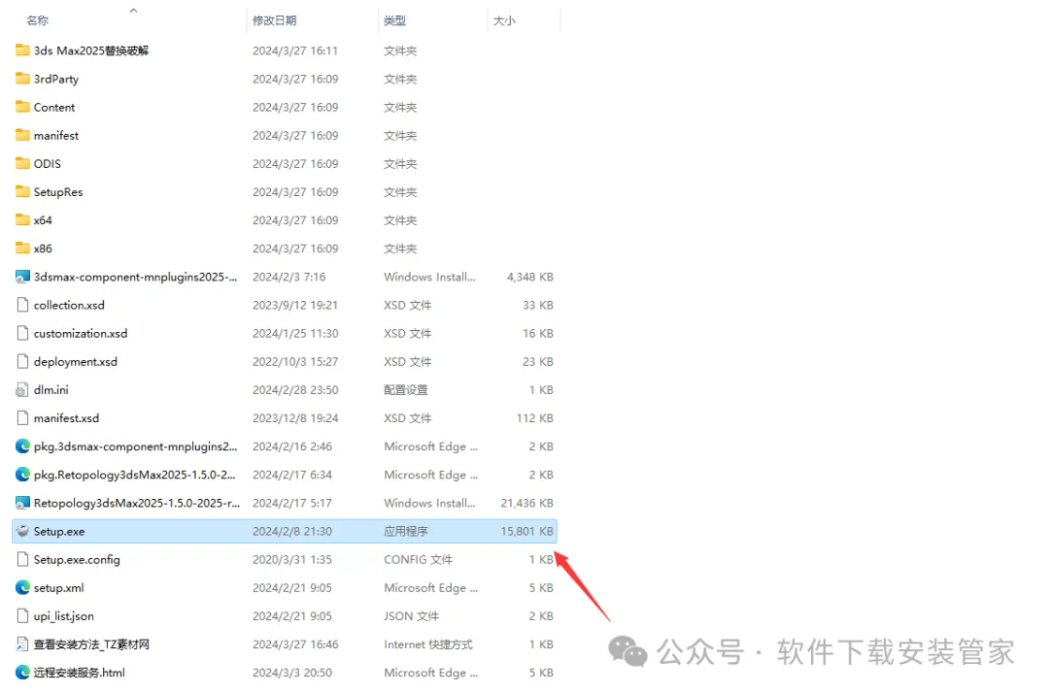Select the x64 folder icon
Image resolution: width=1049 pixels, height=694 pixels.
point(22,220)
